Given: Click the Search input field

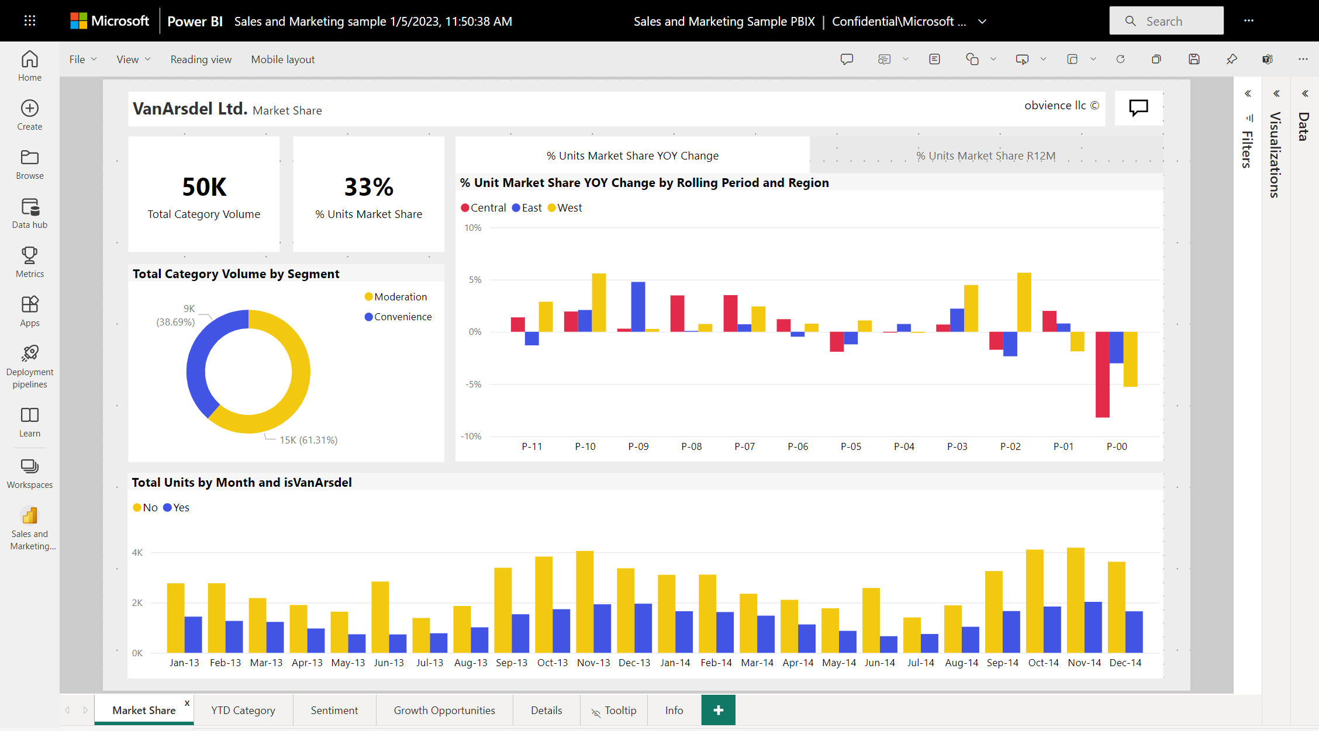Looking at the screenshot, I should coord(1167,20).
